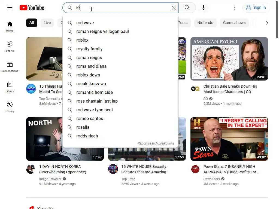Open History from the sidebar
This screenshot has height=209, width=279.
click(10, 107)
